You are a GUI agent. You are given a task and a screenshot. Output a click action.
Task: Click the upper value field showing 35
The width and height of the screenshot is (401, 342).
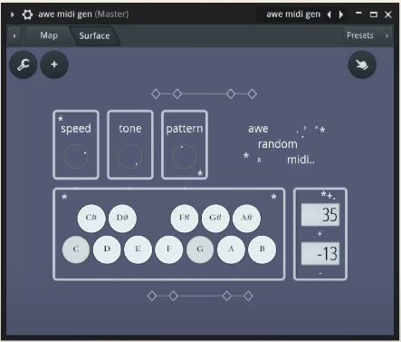point(320,215)
